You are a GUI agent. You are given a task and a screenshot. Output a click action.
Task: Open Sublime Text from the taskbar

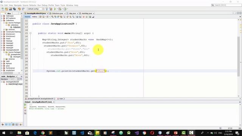(51, 133)
